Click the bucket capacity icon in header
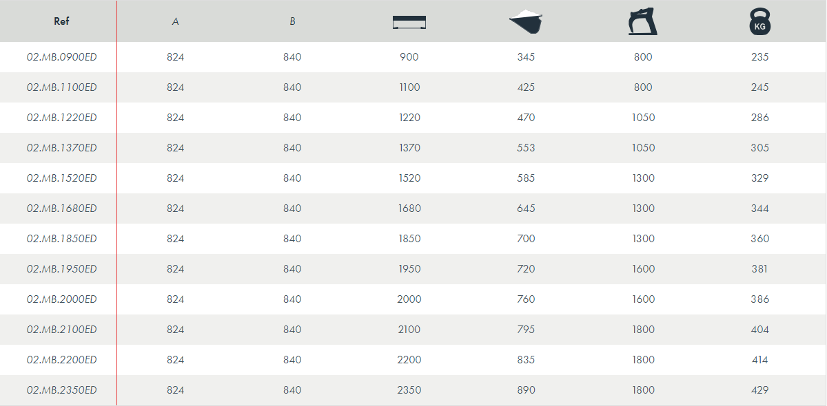This screenshot has height=406, width=827. coord(526,21)
